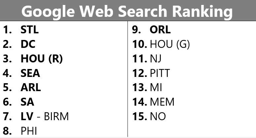The height and width of the screenshot is (138, 256).
Task: Click the SEA entry ranked fourth
Action: pyautogui.click(x=30, y=73)
